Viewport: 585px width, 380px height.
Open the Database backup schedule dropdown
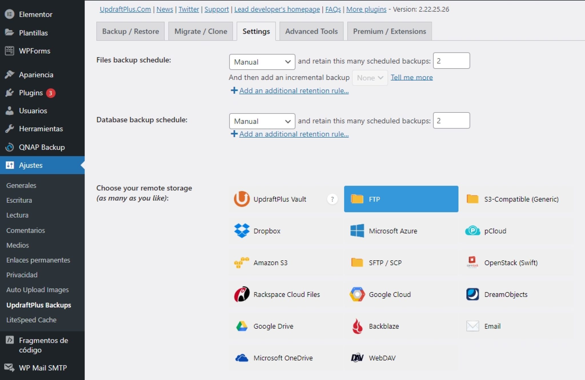(261, 121)
